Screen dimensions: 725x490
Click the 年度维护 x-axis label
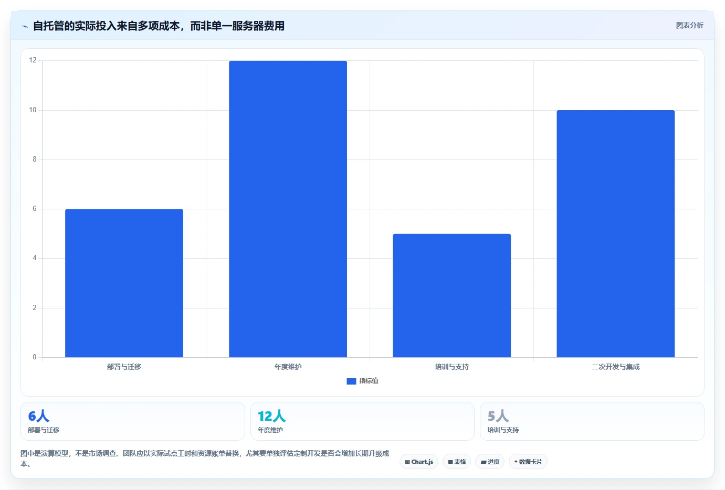288,367
